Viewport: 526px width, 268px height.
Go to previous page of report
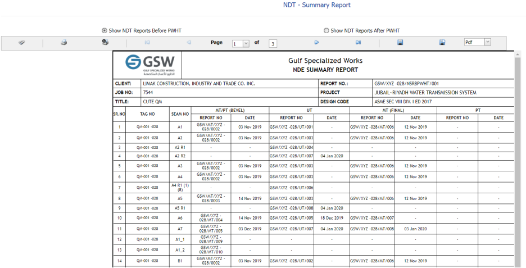189,42
